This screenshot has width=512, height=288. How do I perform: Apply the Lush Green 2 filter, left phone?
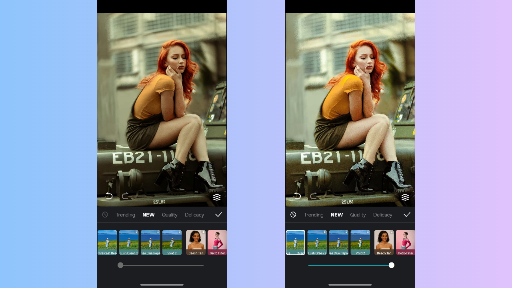click(x=129, y=242)
